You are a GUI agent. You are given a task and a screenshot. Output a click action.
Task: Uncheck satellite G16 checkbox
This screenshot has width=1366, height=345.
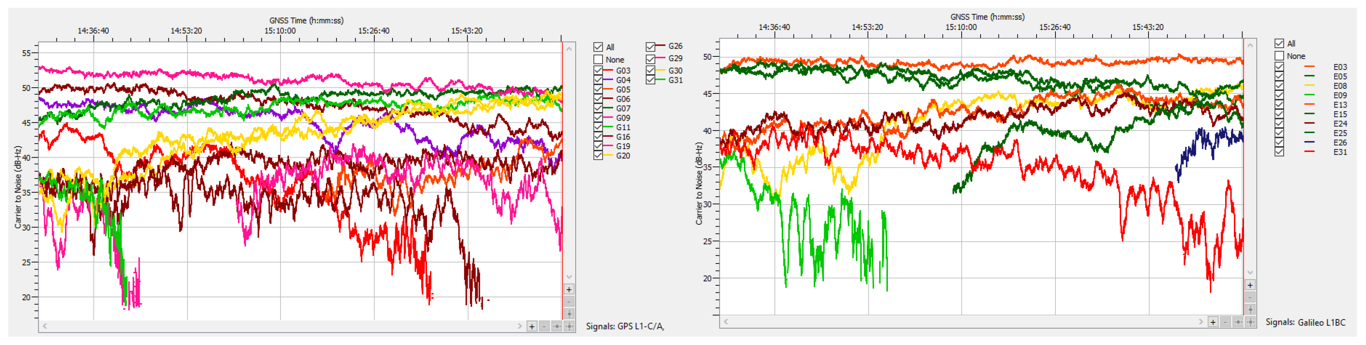coord(598,137)
